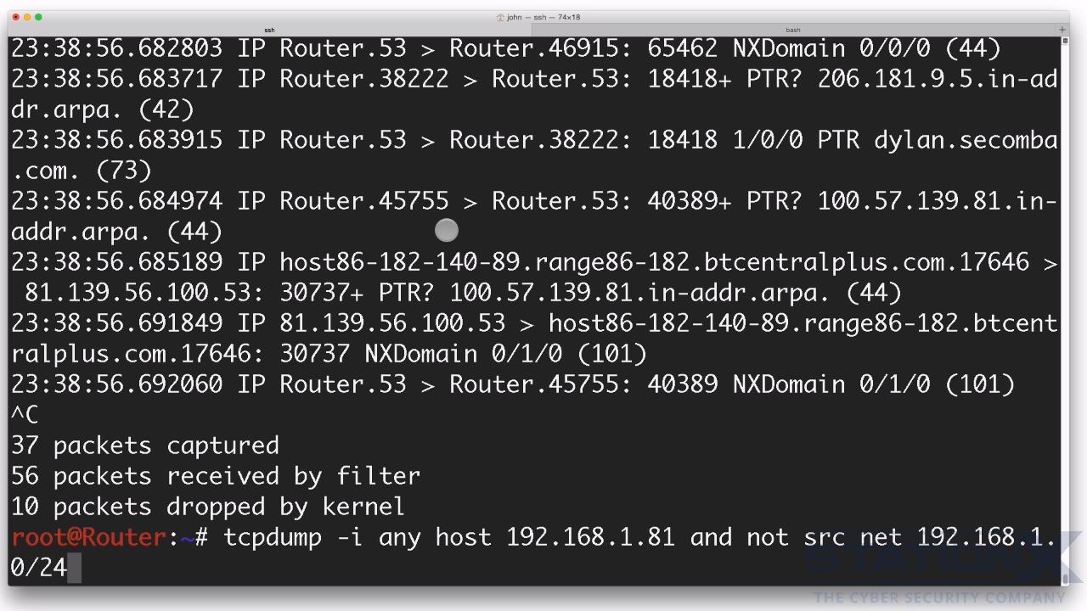Click the btcentralplus.com.17646 hostname text
The width and height of the screenshot is (1087, 611).
(x=866, y=262)
